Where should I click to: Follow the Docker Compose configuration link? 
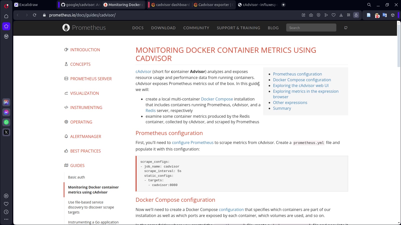coord(302,80)
